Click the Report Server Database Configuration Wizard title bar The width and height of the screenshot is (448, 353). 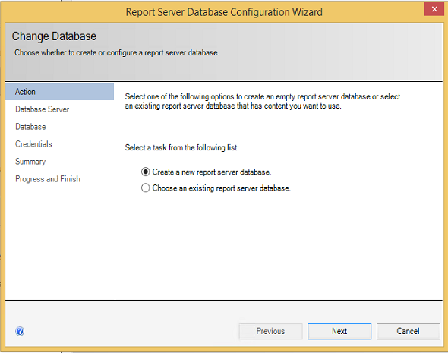point(224,12)
